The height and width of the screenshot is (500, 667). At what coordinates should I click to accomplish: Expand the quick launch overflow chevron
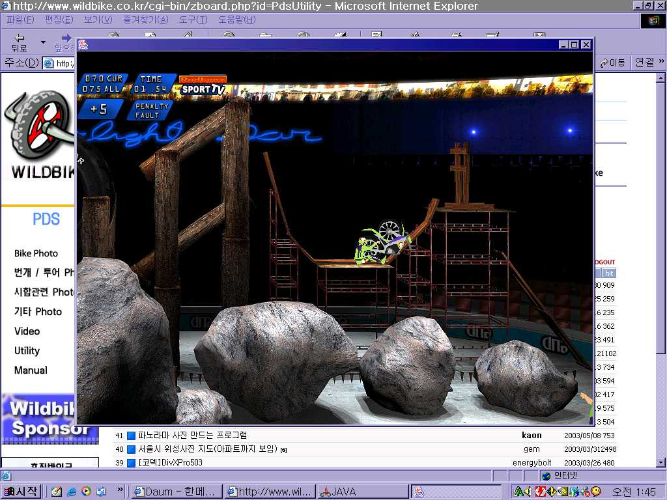click(x=120, y=490)
